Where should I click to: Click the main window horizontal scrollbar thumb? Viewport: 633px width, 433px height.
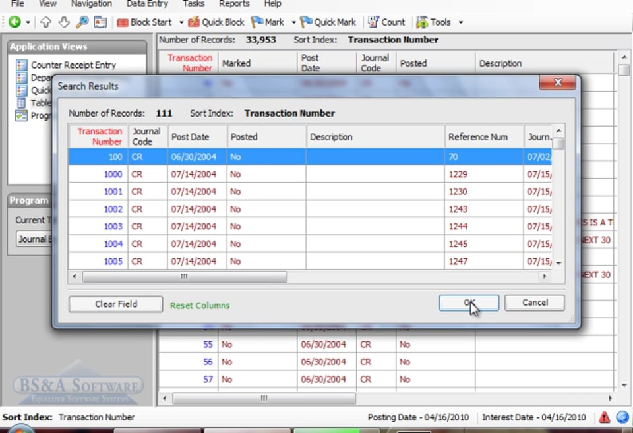point(264,399)
